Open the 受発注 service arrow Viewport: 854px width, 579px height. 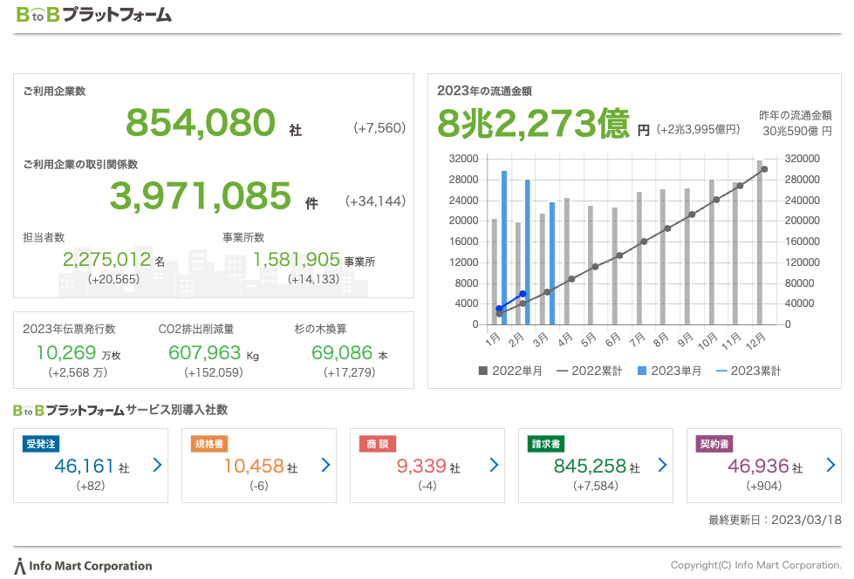pos(157,466)
